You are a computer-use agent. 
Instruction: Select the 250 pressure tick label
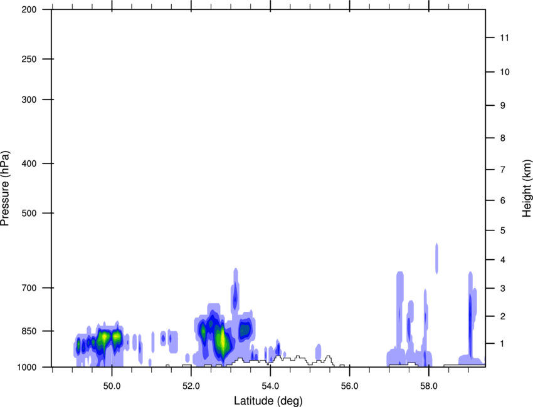click(29, 59)
